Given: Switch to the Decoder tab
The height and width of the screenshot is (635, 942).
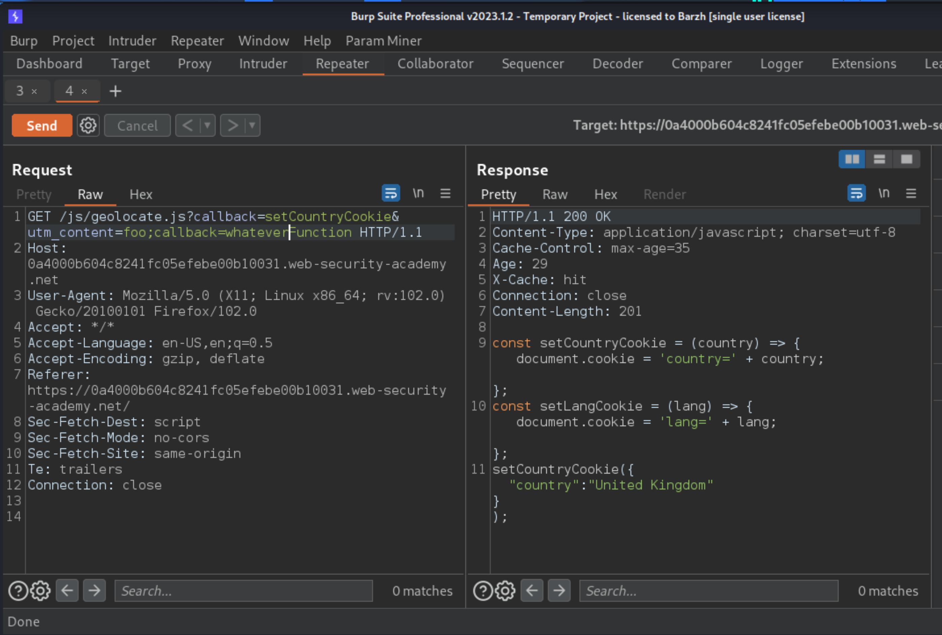Looking at the screenshot, I should pyautogui.click(x=618, y=63).
